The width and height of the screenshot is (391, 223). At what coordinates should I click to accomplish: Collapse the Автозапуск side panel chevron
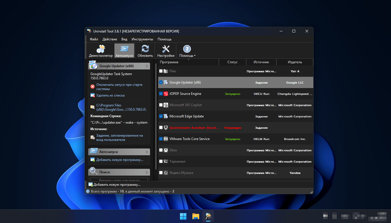click(147, 152)
